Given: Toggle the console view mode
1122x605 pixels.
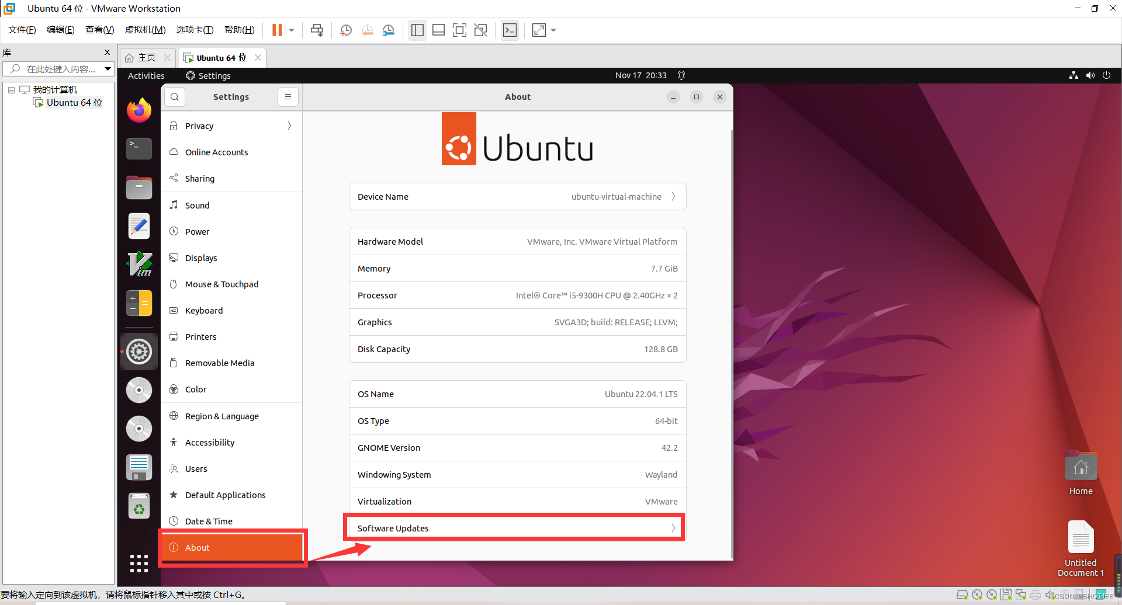Looking at the screenshot, I should tap(510, 30).
